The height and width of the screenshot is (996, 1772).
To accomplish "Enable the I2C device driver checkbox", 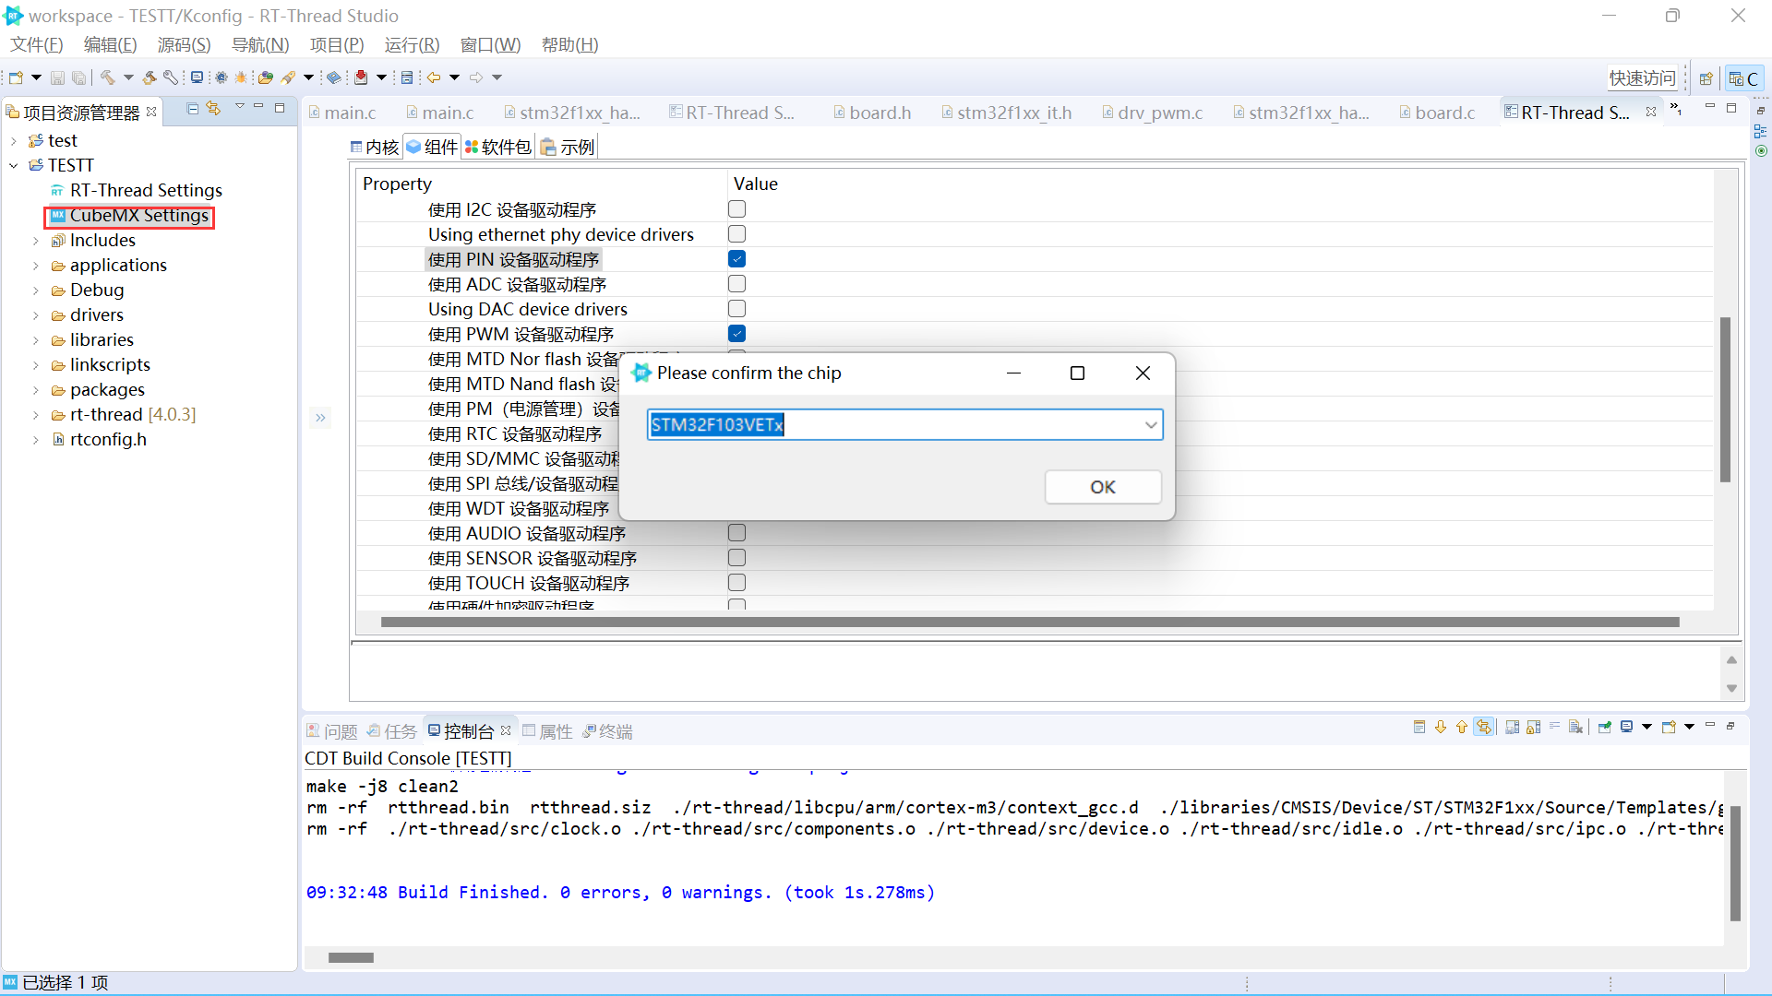I will 736,209.
